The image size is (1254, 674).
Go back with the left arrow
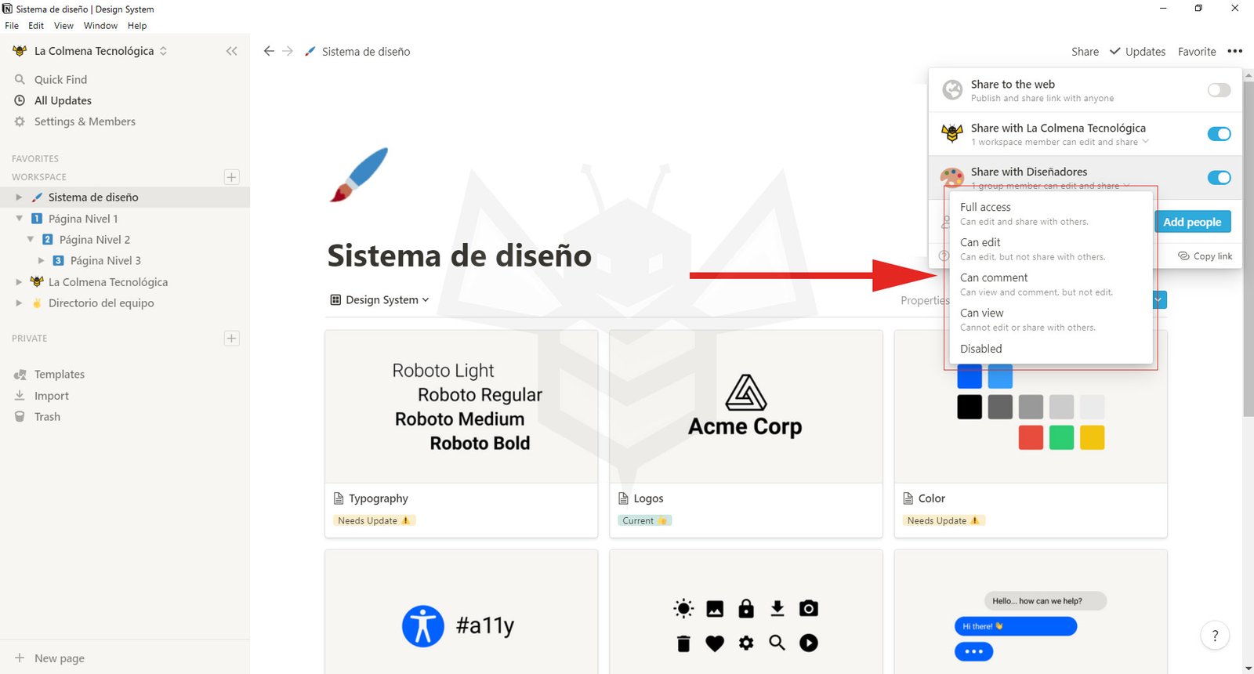coord(269,51)
